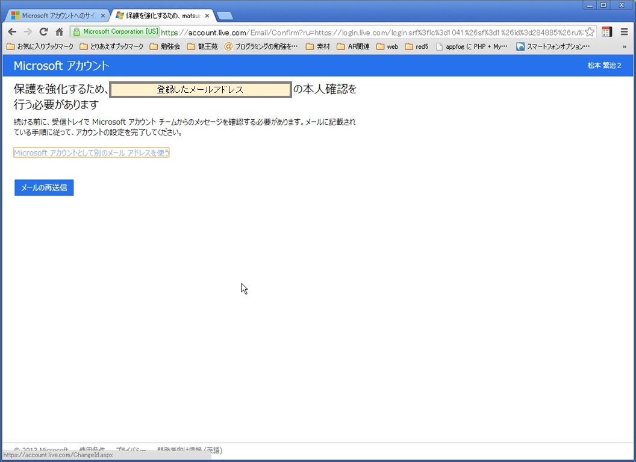
Task: Maximize the browser window
Action: pos(603,5)
